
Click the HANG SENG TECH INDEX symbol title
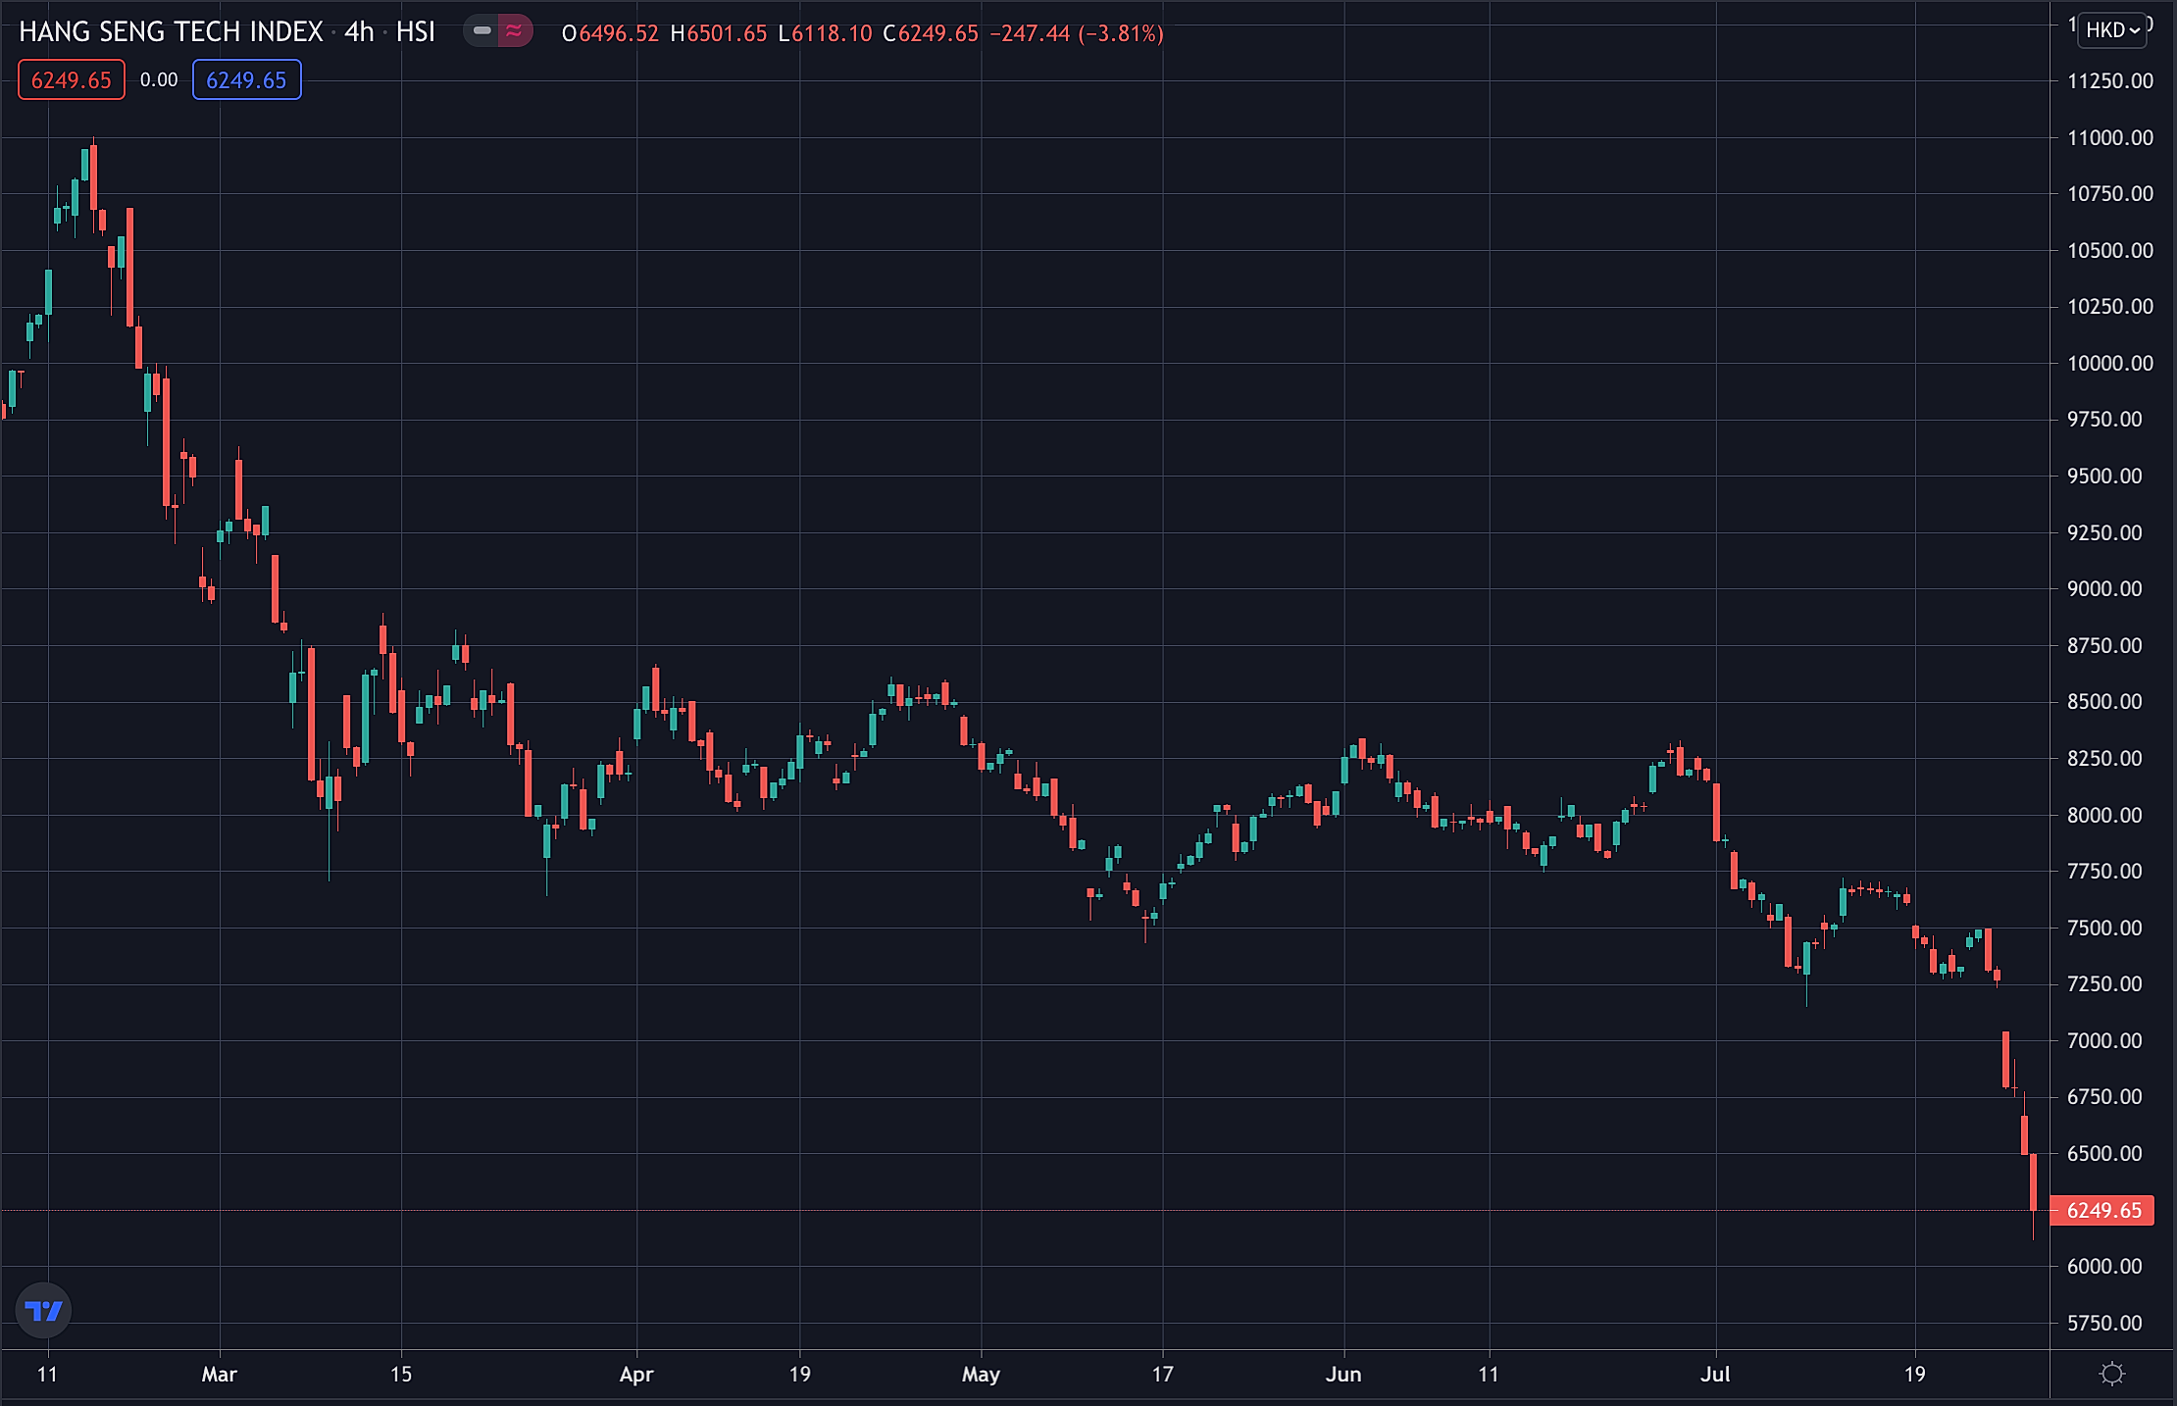click(x=171, y=31)
